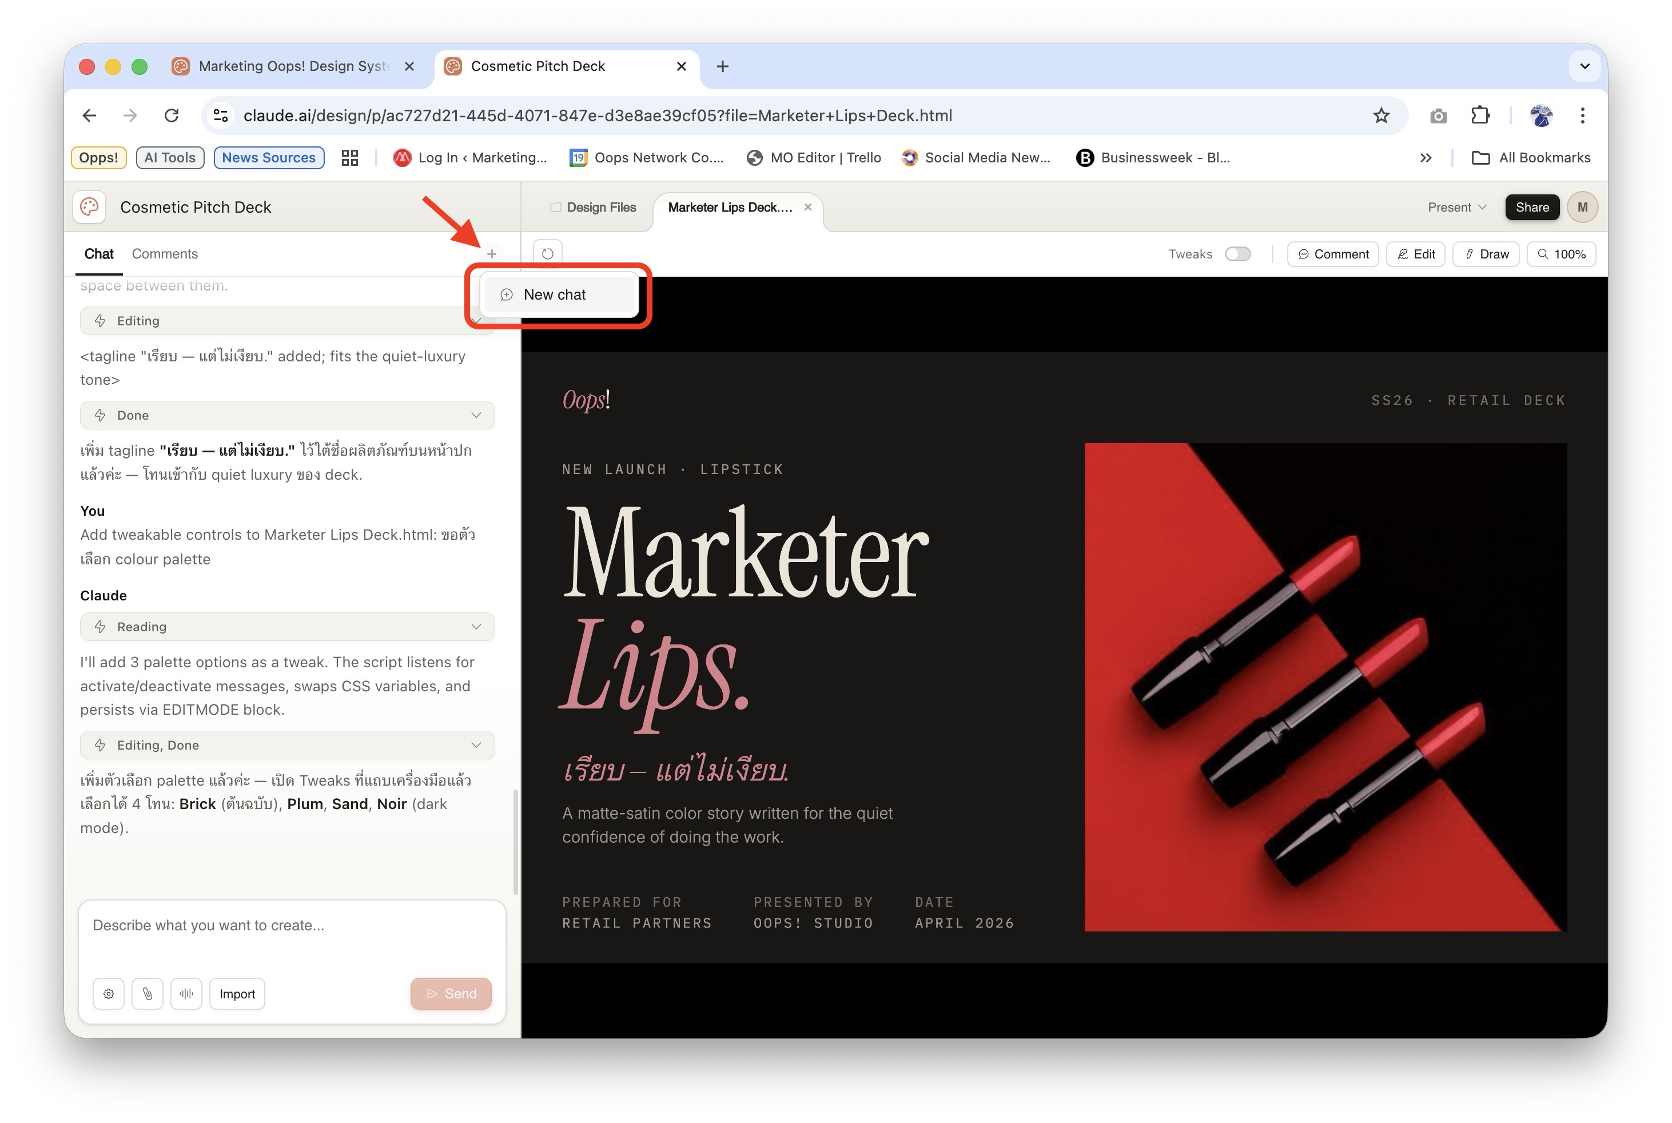The image size is (1672, 1123).
Task: Switch to the Comments tab
Action: 165,253
